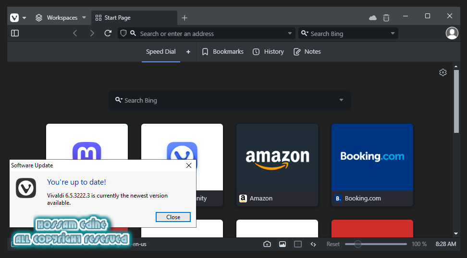Click scrollbar down arrow
This screenshot has width=467, height=258.
tap(456, 234)
